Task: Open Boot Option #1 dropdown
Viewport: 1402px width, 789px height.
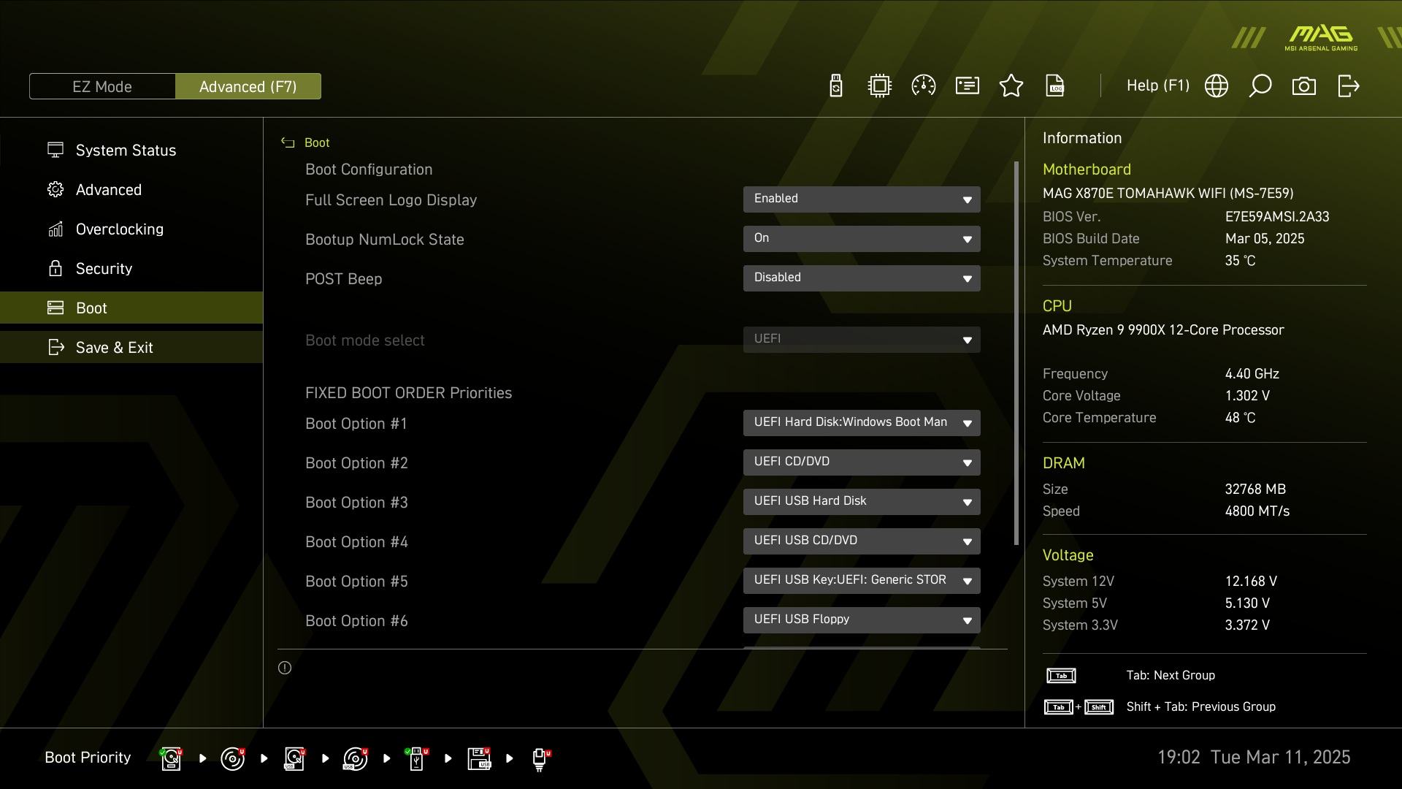Action: (x=862, y=423)
